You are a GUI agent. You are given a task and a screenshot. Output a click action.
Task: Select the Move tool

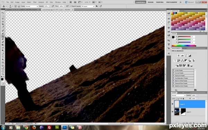click(x=3, y=13)
